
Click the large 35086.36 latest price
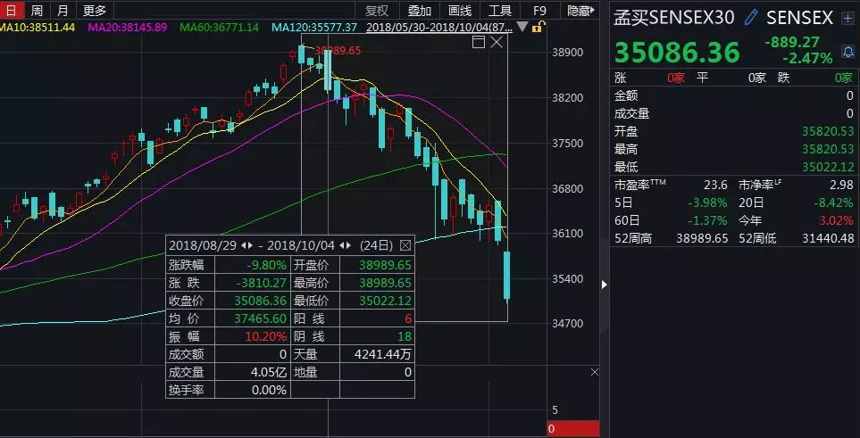[677, 53]
